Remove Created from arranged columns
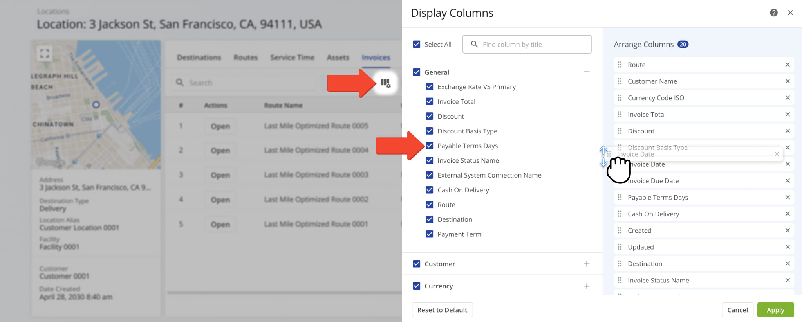 788,230
